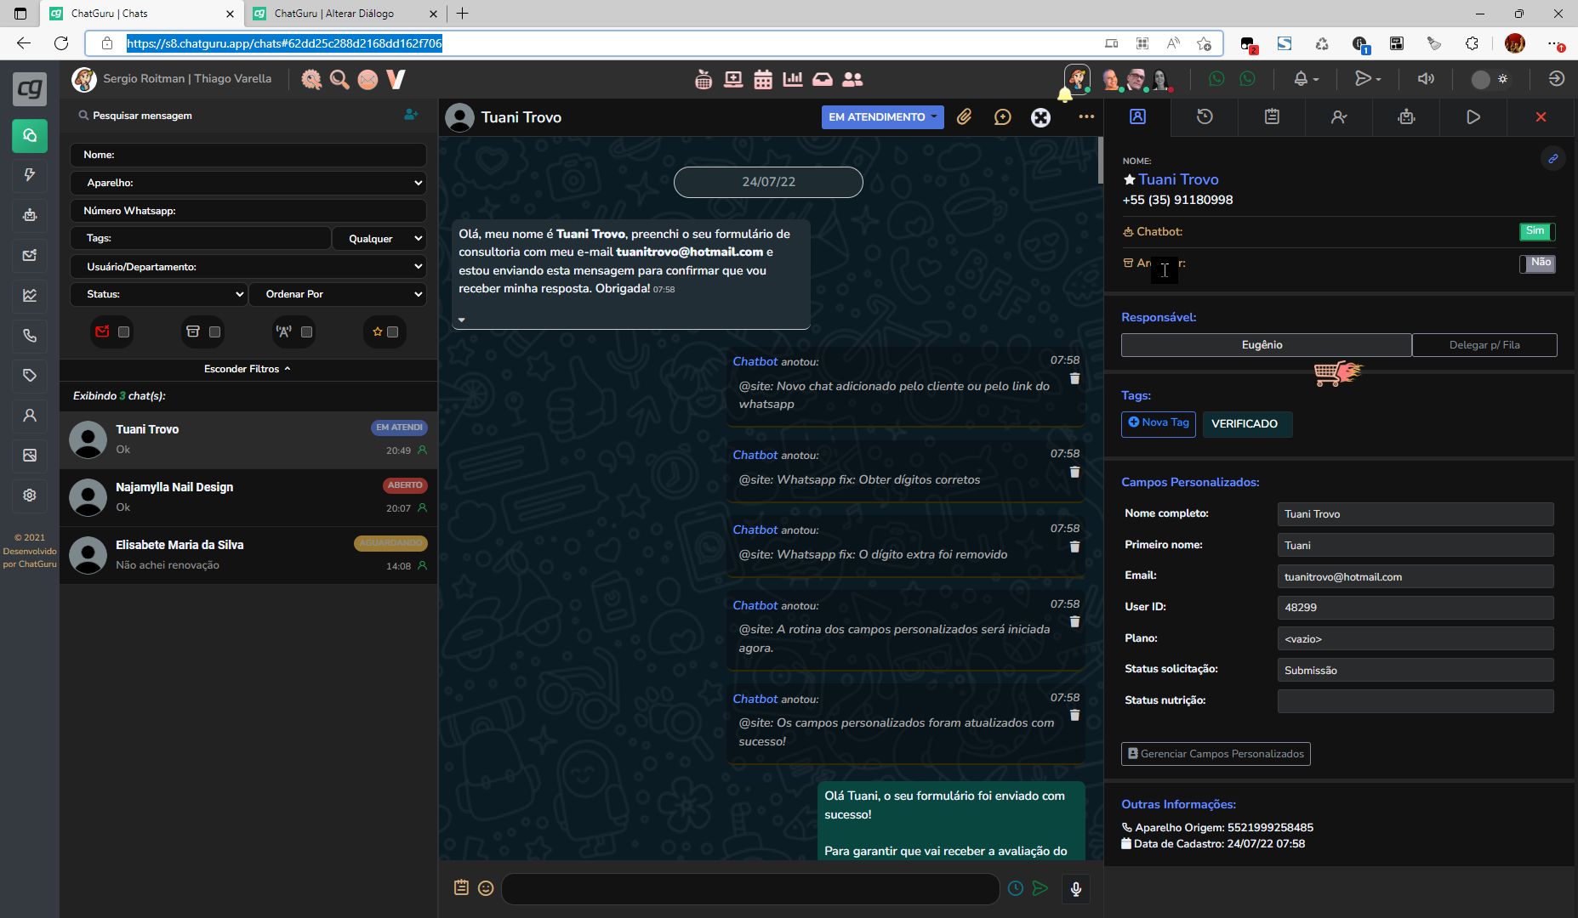Open the Usuário/Departamento dropdown
1578x918 pixels.
coord(248,267)
